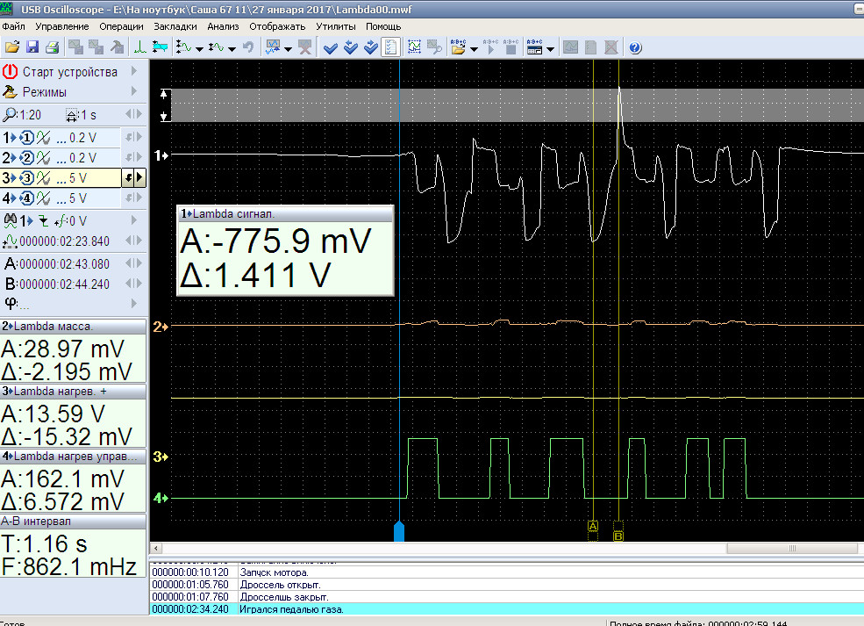
Task: Click the blue help question mark icon
Action: coord(635,47)
